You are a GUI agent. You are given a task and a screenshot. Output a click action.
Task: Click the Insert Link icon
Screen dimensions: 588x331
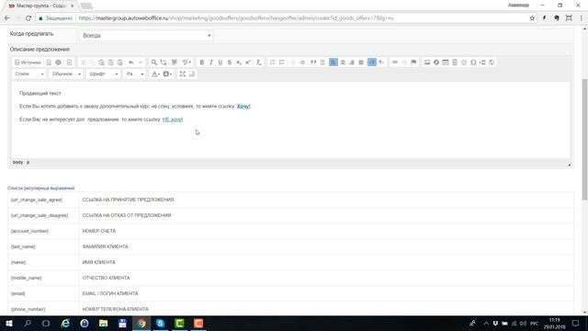395,63
